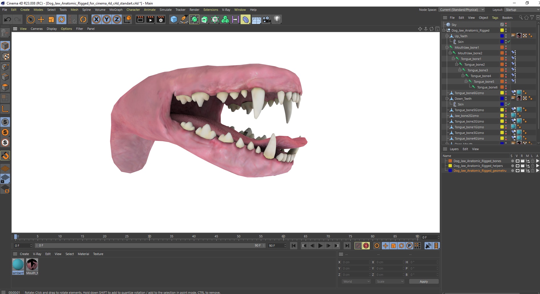Open the Simulate menu
Screen dimensions: 540x294
165,10
